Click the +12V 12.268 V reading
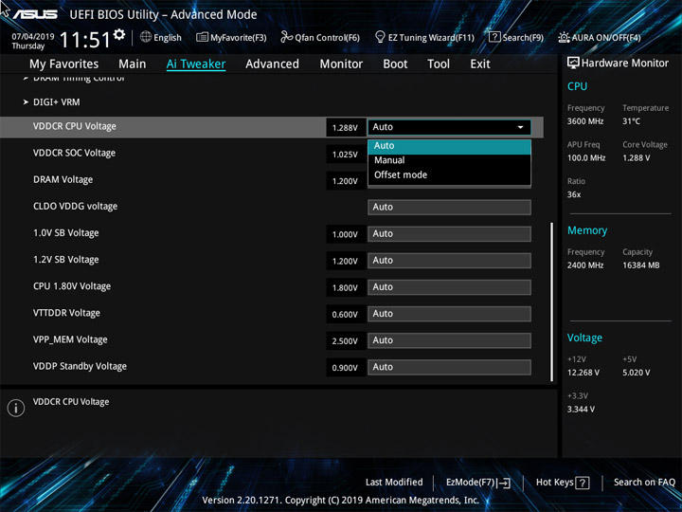The width and height of the screenshot is (682, 512). (x=583, y=373)
